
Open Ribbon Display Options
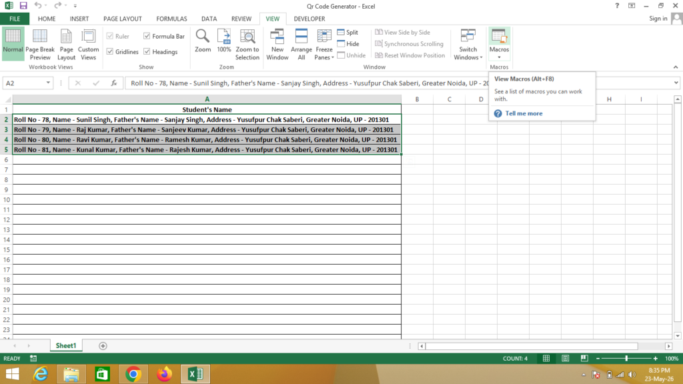pyautogui.click(x=632, y=5)
